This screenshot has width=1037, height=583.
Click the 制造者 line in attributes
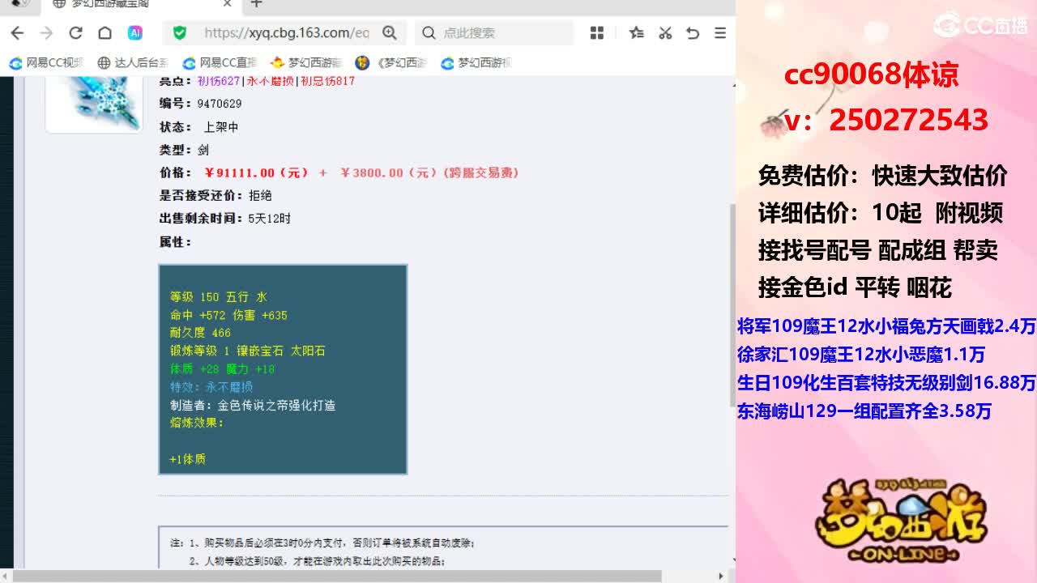pyautogui.click(x=252, y=405)
